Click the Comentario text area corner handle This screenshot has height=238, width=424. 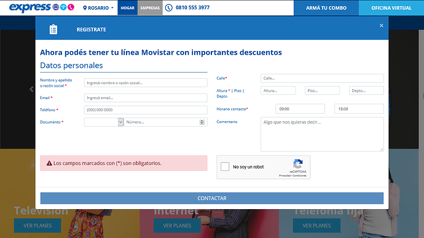coord(381,149)
